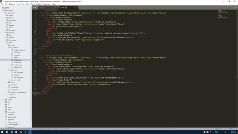Open the Selection menu
The width and height of the screenshot is (238, 134).
click(x=12, y=4)
